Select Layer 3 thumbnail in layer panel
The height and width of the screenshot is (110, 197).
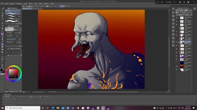pyautogui.click(x=182, y=70)
